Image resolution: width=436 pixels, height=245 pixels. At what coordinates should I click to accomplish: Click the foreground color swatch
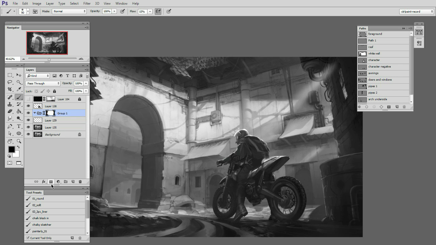tap(11, 149)
